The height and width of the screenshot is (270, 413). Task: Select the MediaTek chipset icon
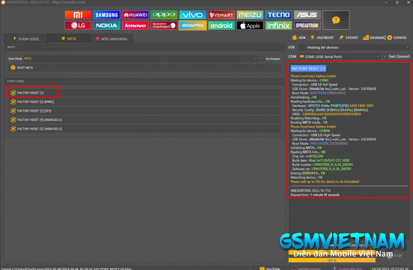[193, 26]
